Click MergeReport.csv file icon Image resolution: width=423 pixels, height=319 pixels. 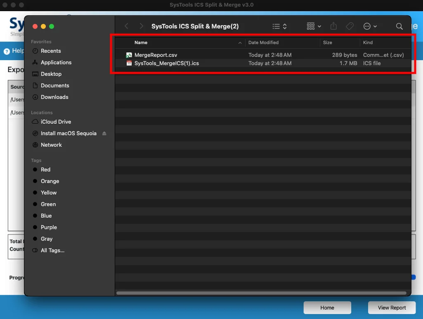[x=129, y=55]
